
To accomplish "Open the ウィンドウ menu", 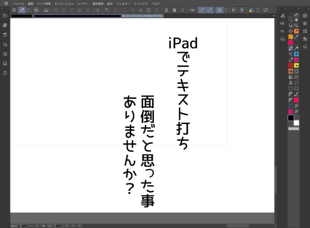I will (x=141, y=4).
